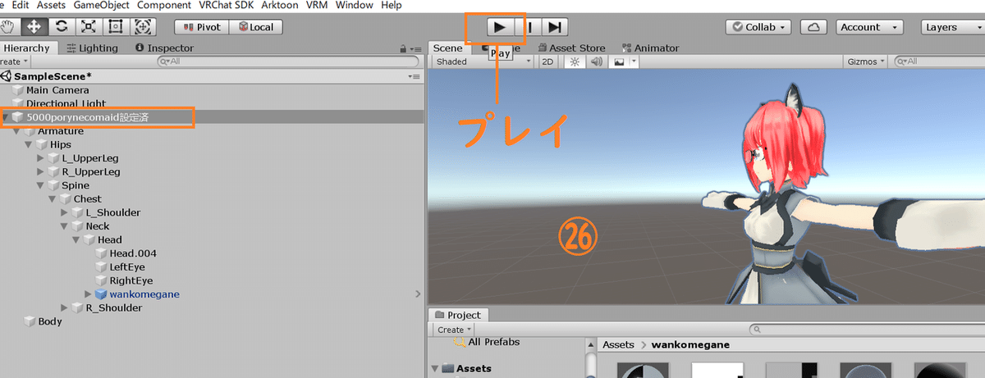985x378 pixels.
Task: Toggle Pivot/Center handle position
Action: [x=203, y=27]
